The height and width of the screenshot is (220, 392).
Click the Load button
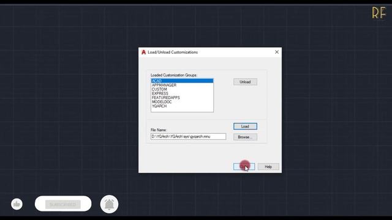[245, 127]
